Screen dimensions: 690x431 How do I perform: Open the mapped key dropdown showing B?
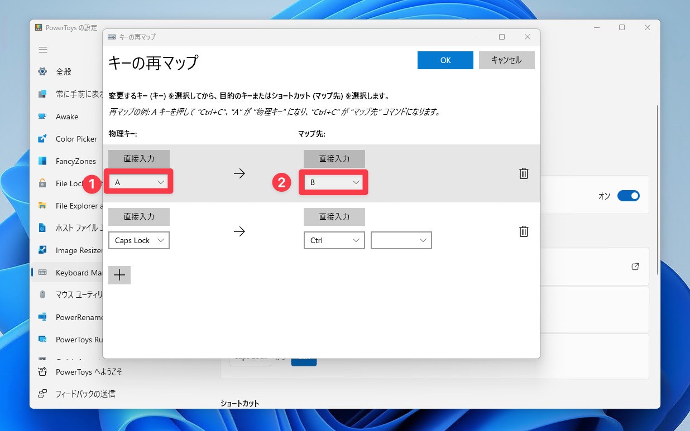tap(334, 182)
